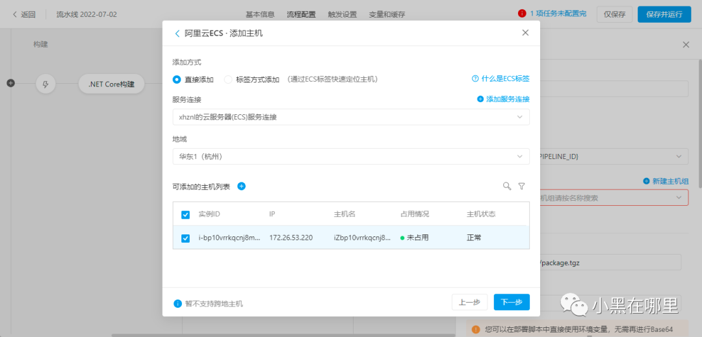This screenshot has width=702, height=337.
Task: Click IP cell 172.26.53.220
Action: coord(291,238)
